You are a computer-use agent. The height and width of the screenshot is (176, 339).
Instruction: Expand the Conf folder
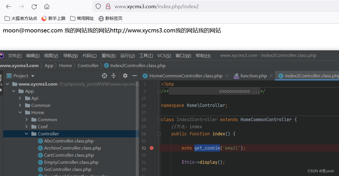pyautogui.click(x=26, y=127)
